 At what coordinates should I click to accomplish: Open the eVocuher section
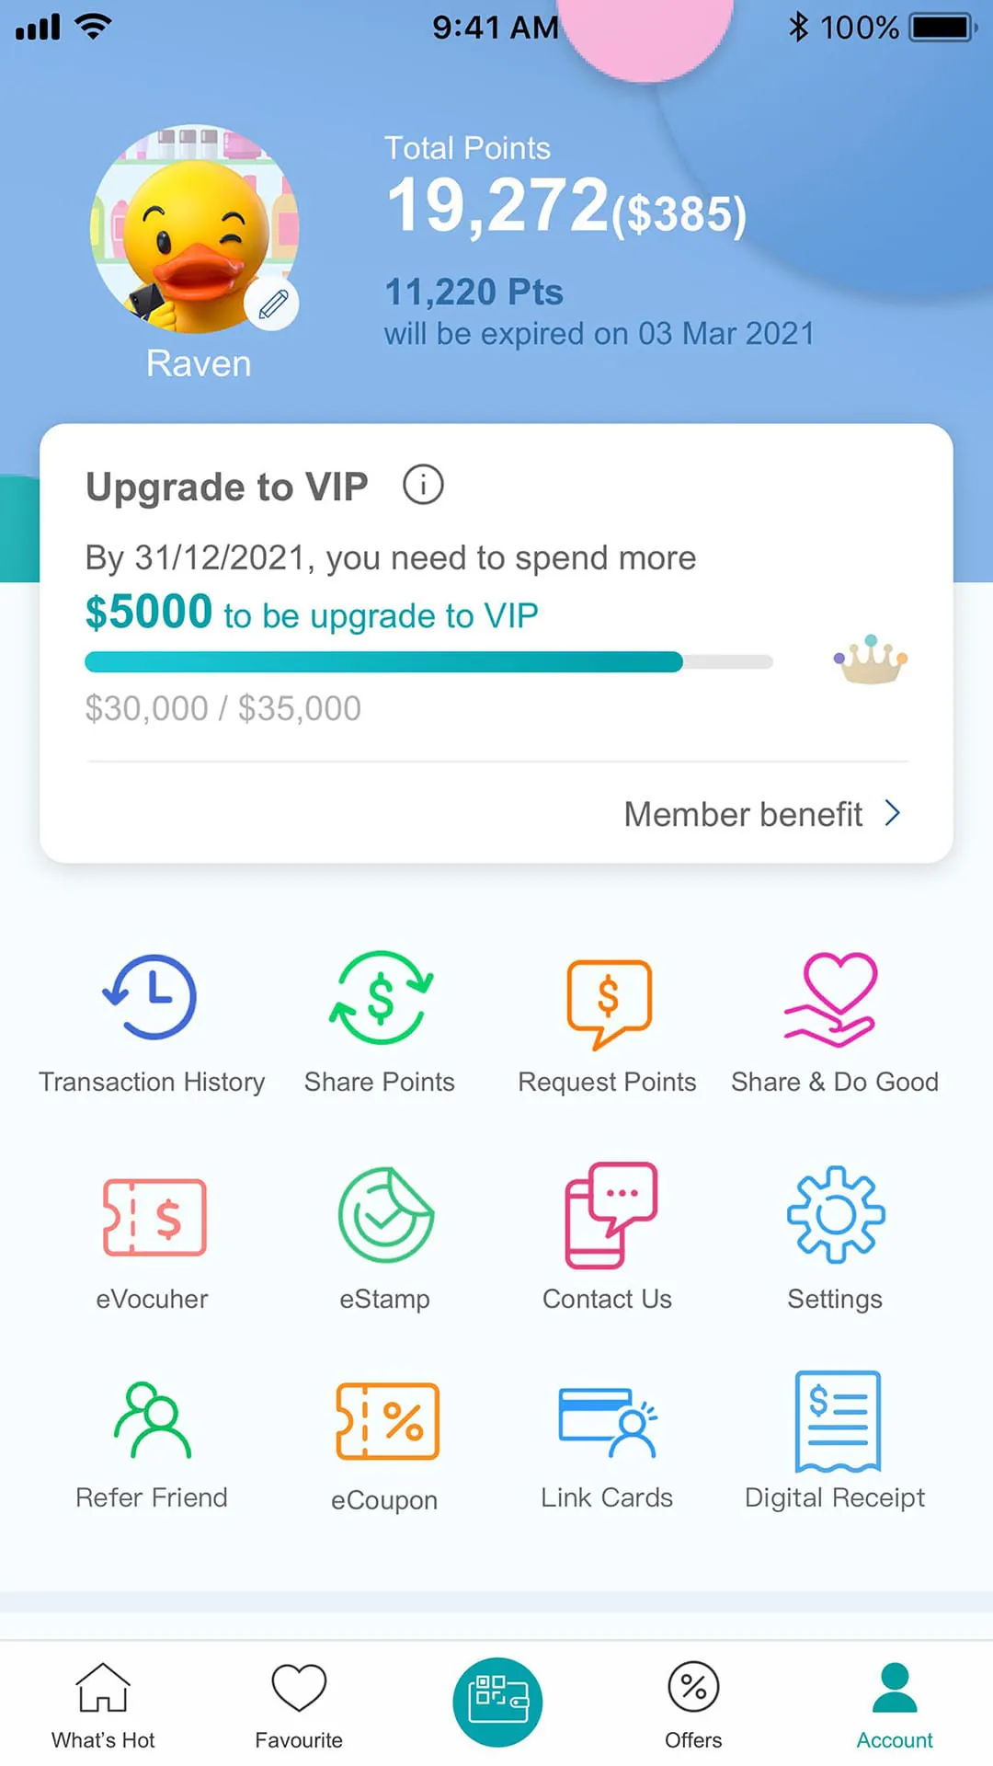152,1216
